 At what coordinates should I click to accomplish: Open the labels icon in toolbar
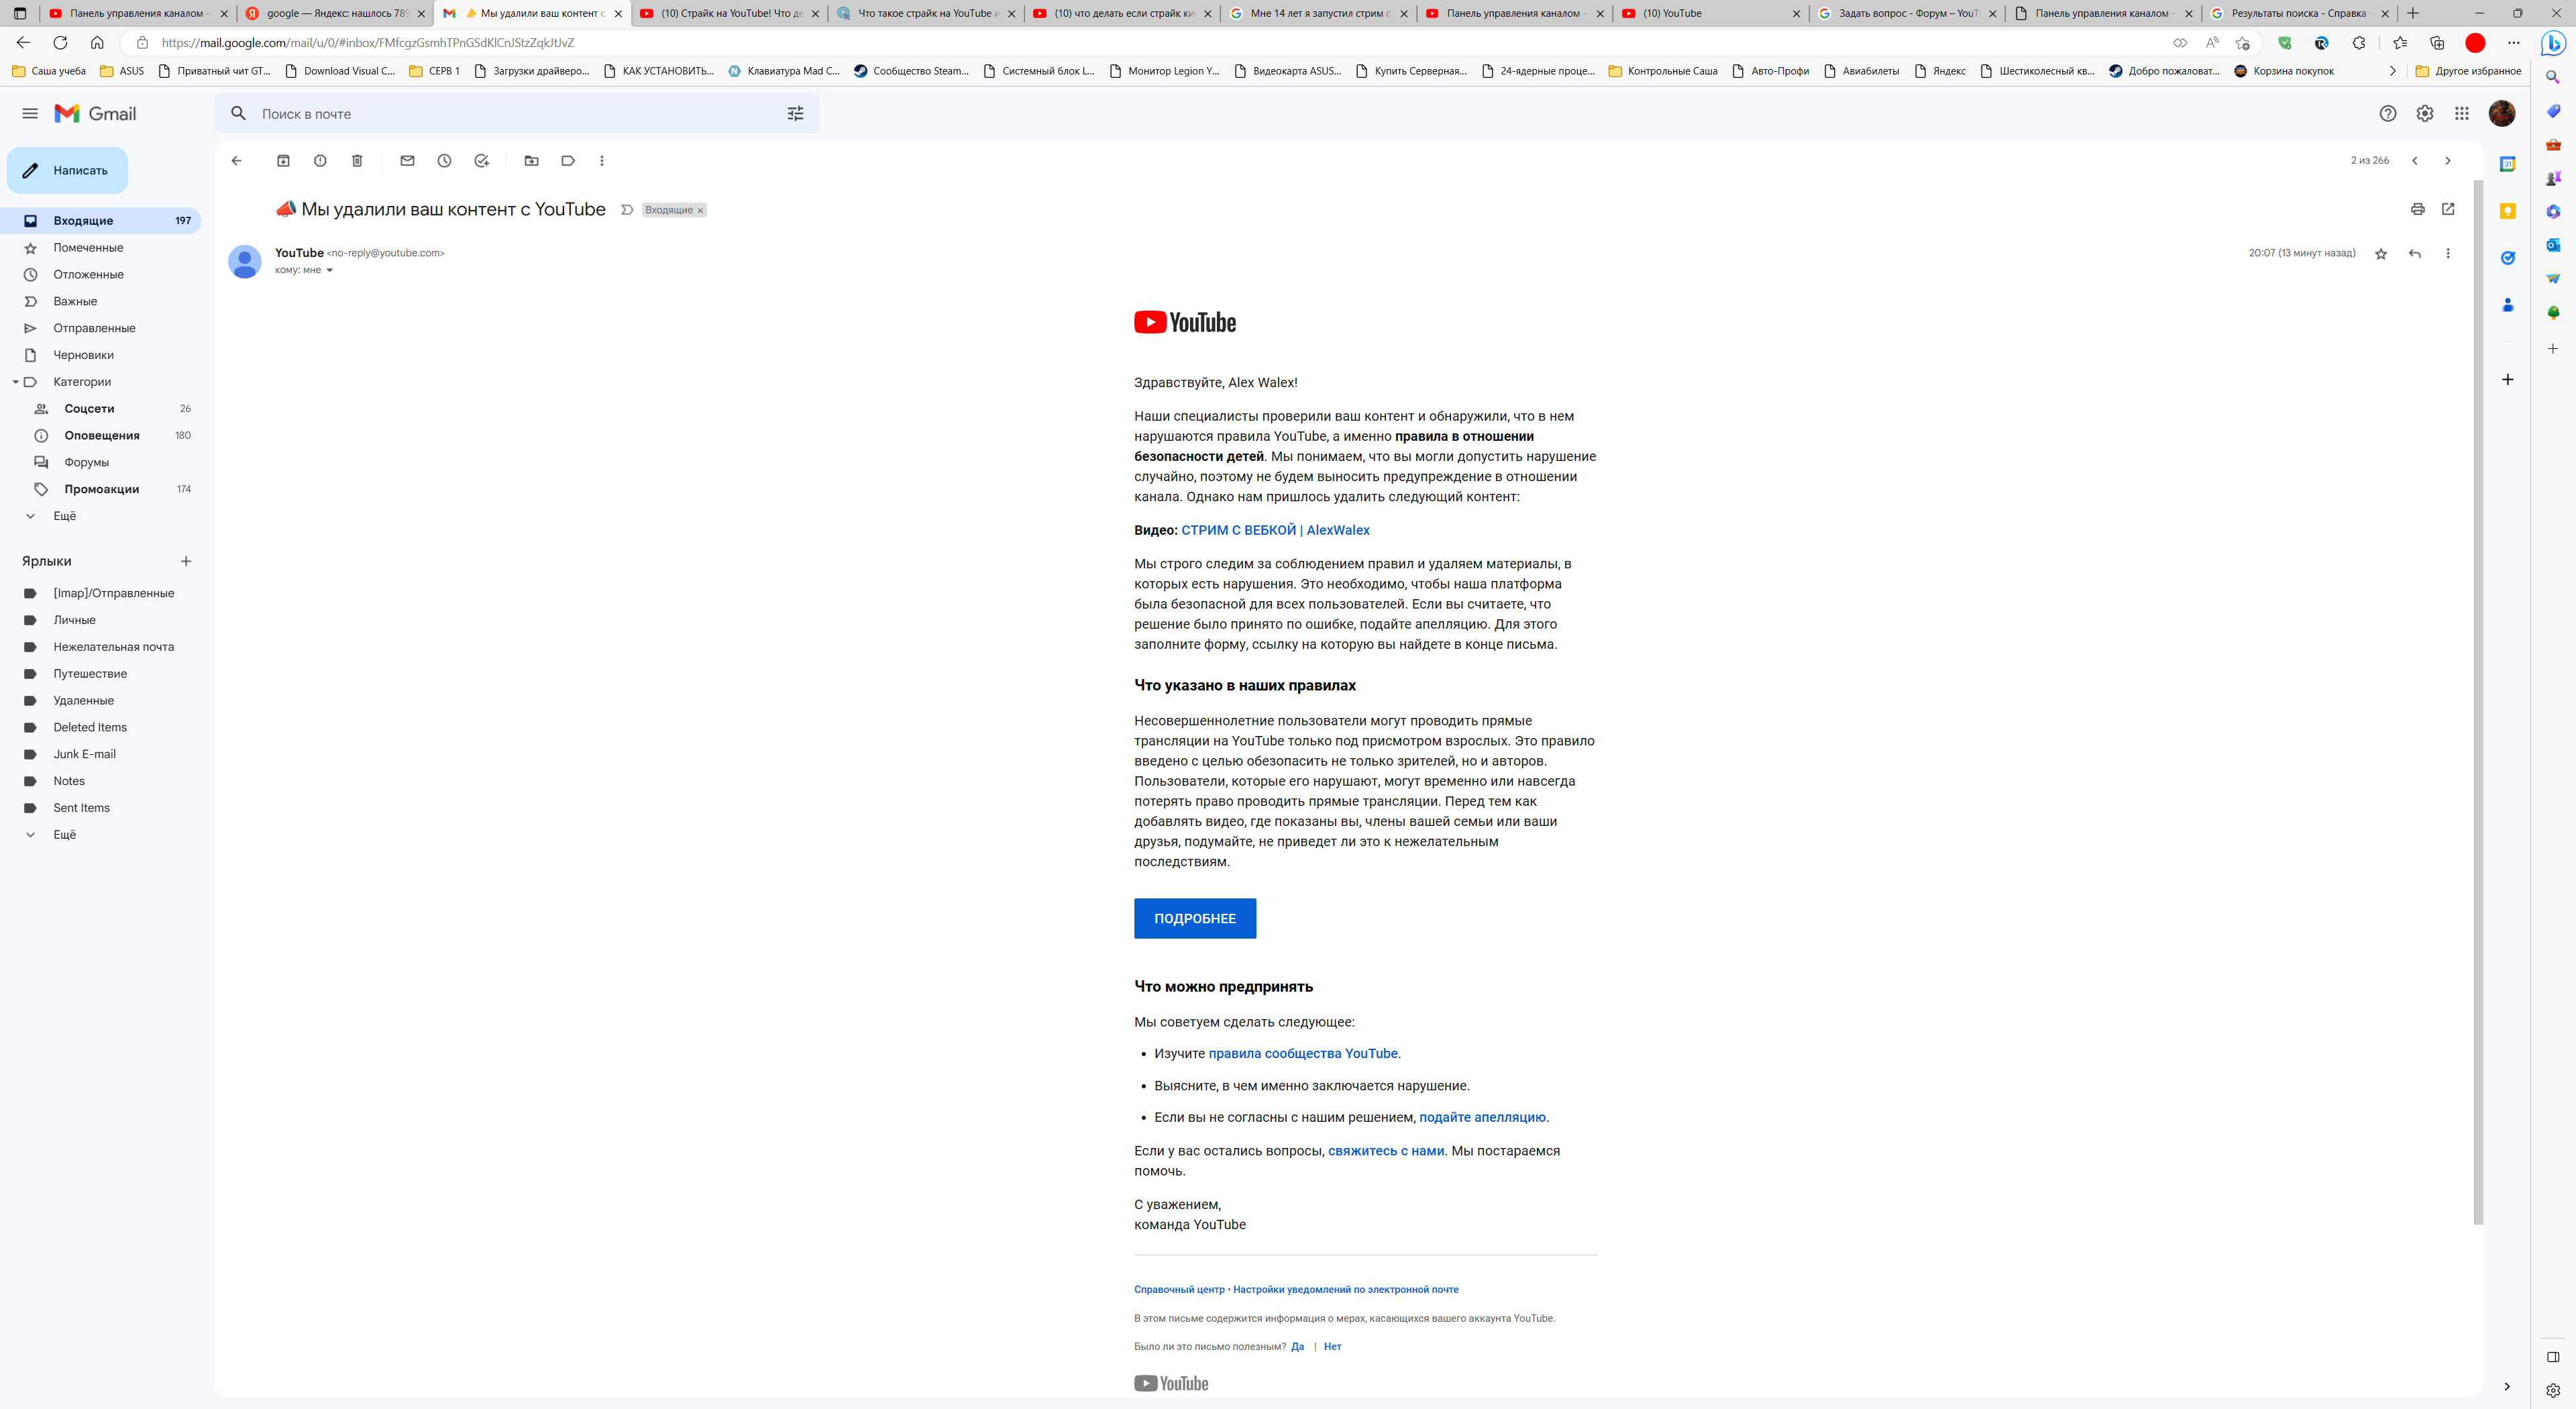click(x=568, y=161)
